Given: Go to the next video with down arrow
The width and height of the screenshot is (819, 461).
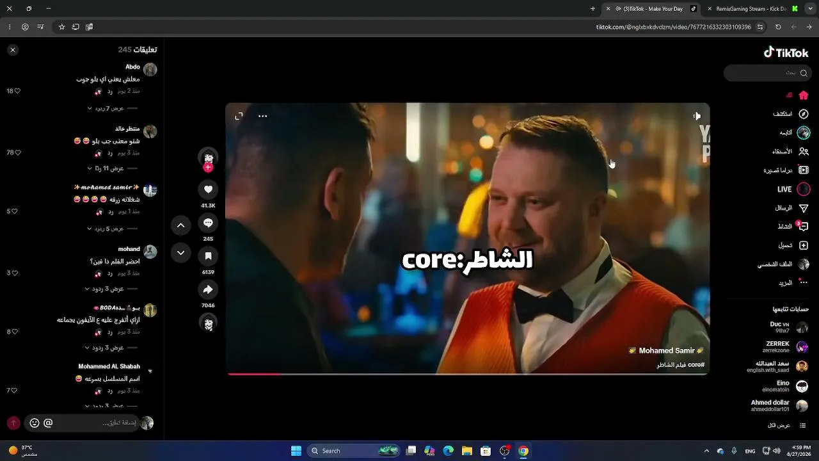Looking at the screenshot, I should (x=180, y=253).
